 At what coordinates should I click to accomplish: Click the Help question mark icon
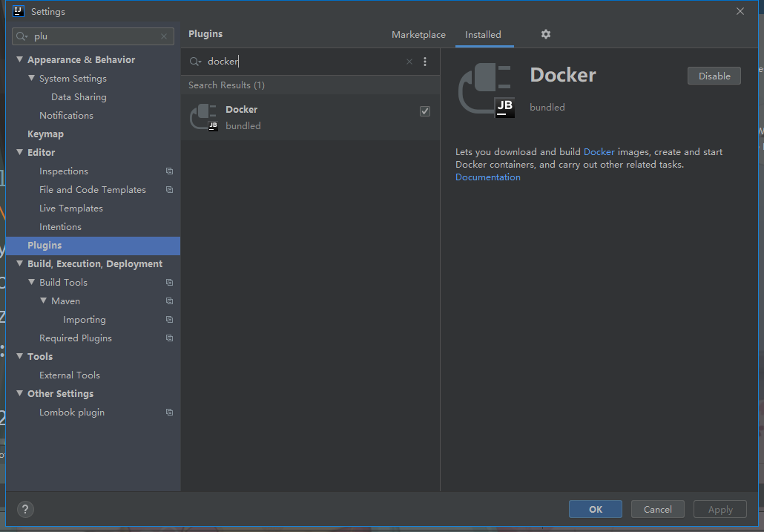click(25, 509)
